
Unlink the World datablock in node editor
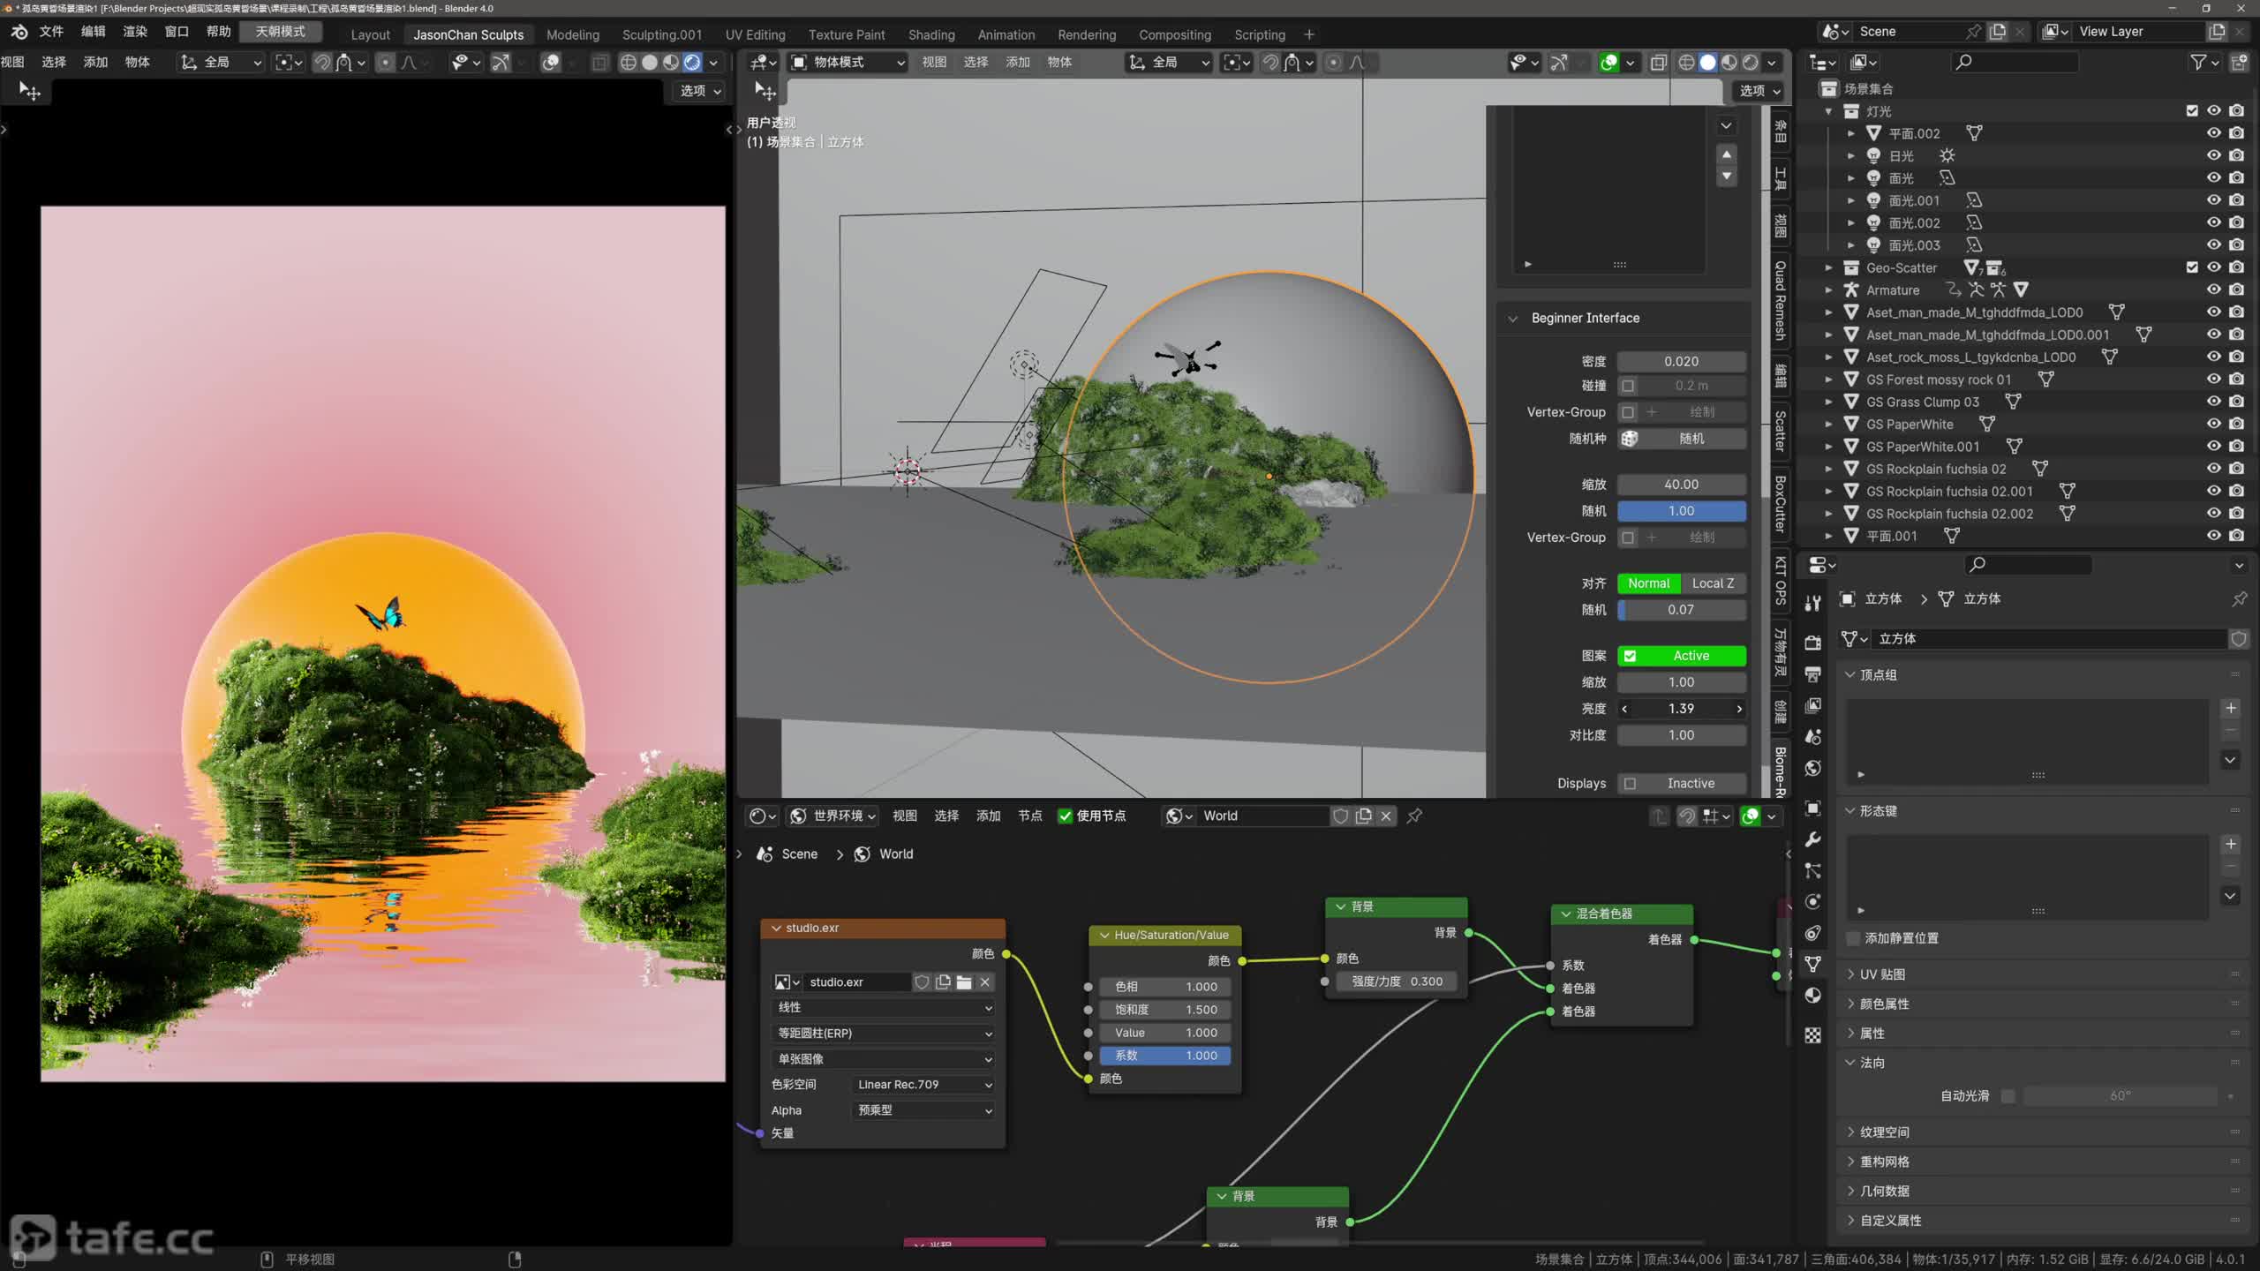[1386, 816]
